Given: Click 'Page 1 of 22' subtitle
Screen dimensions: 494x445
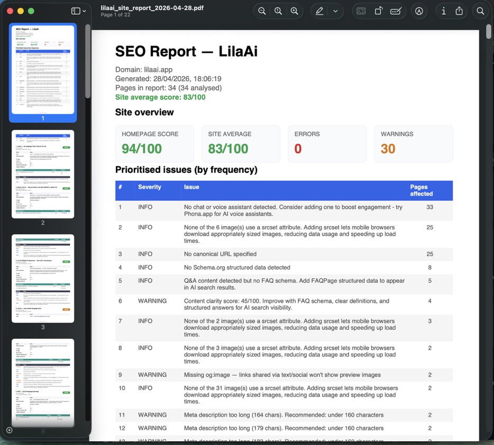Looking at the screenshot, I should (115, 15).
